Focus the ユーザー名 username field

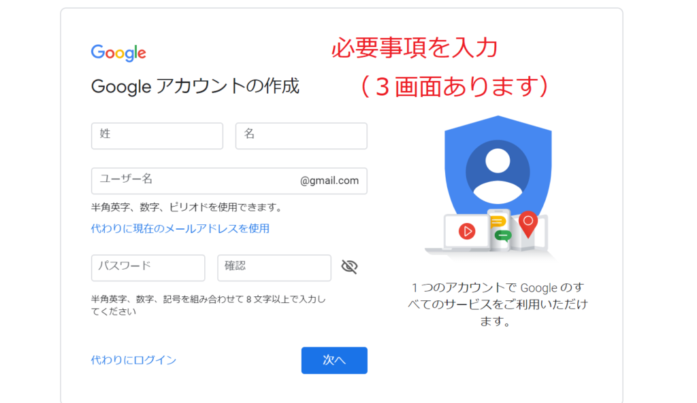point(229,181)
